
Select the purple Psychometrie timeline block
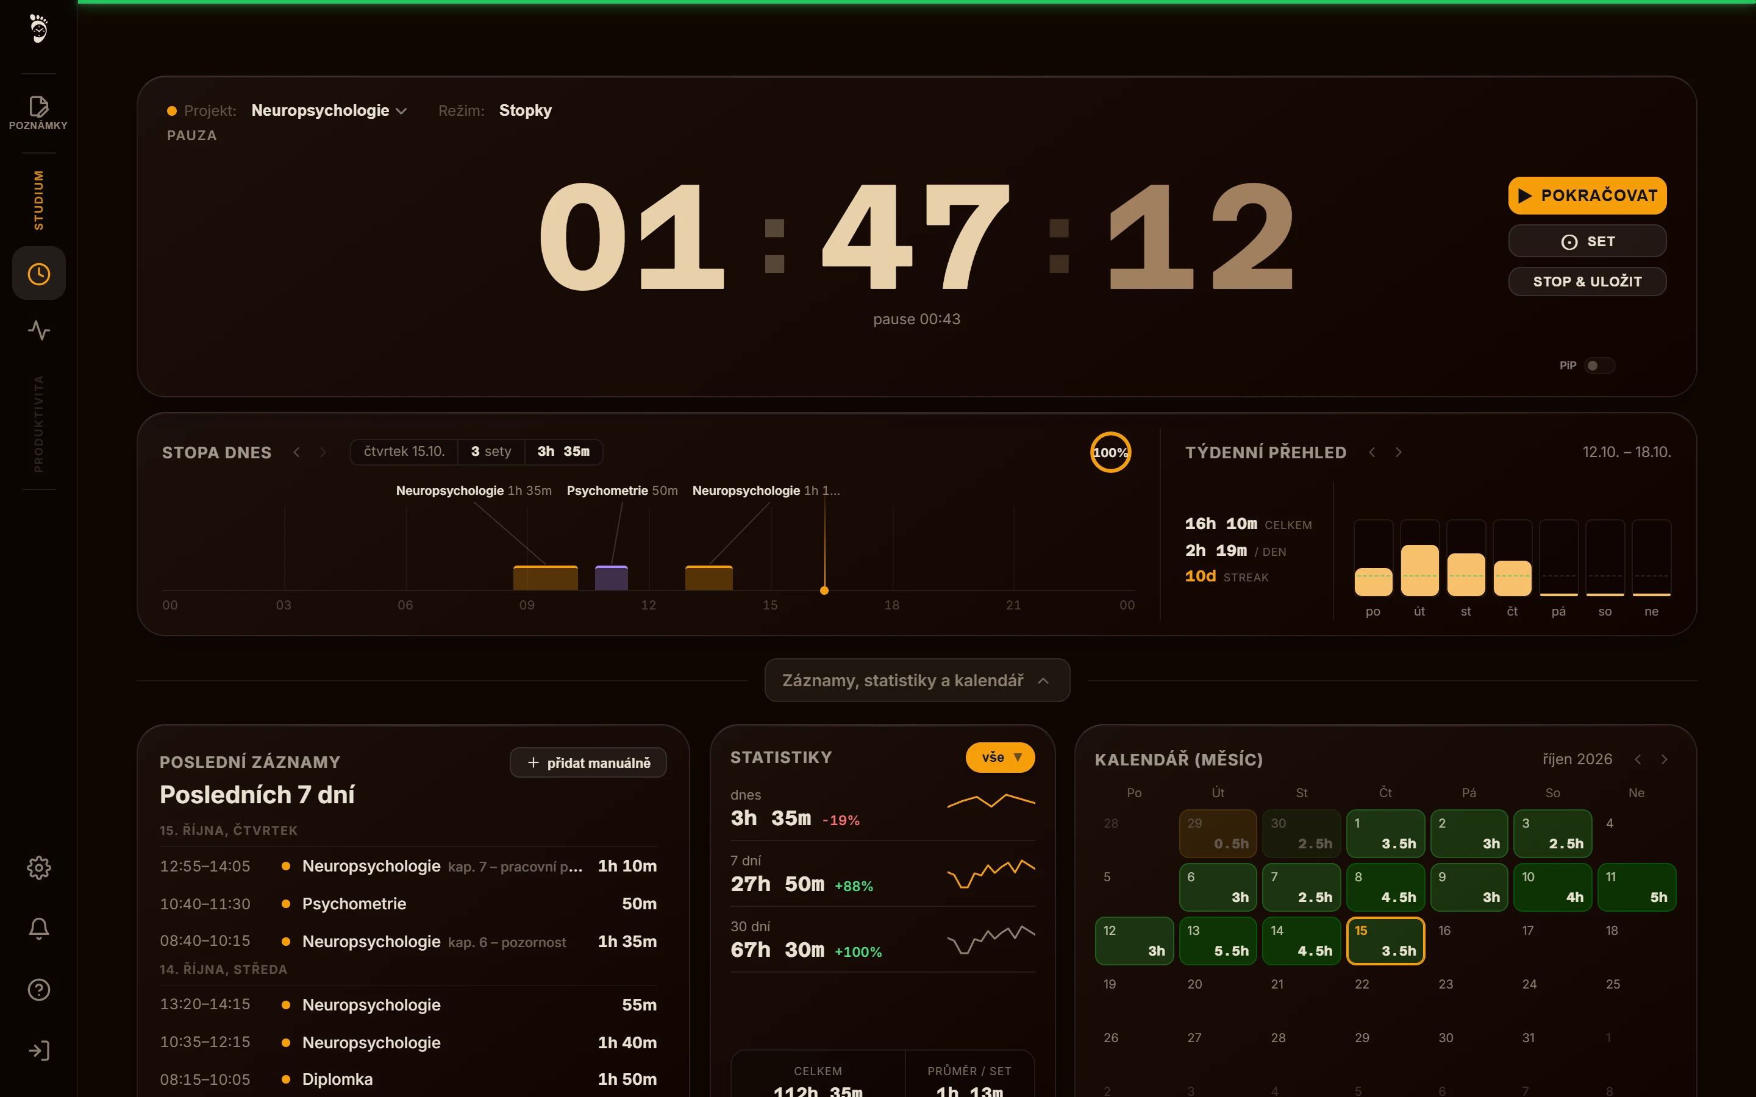pyautogui.click(x=612, y=578)
